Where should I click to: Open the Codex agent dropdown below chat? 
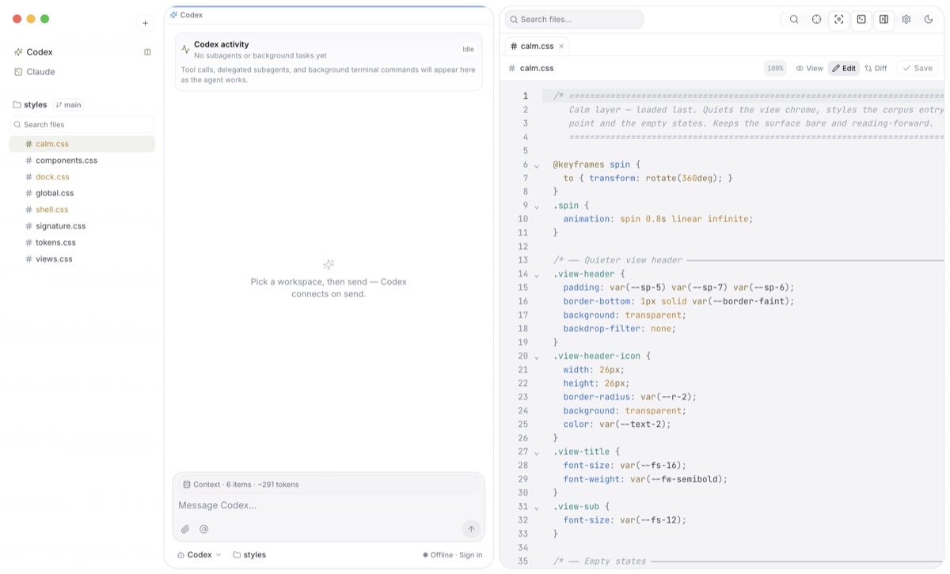point(199,555)
